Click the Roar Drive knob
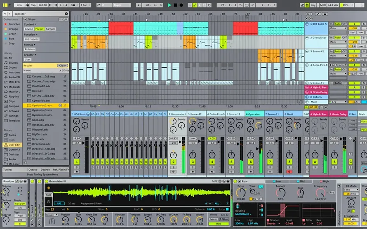367x229 pixels. point(240,192)
